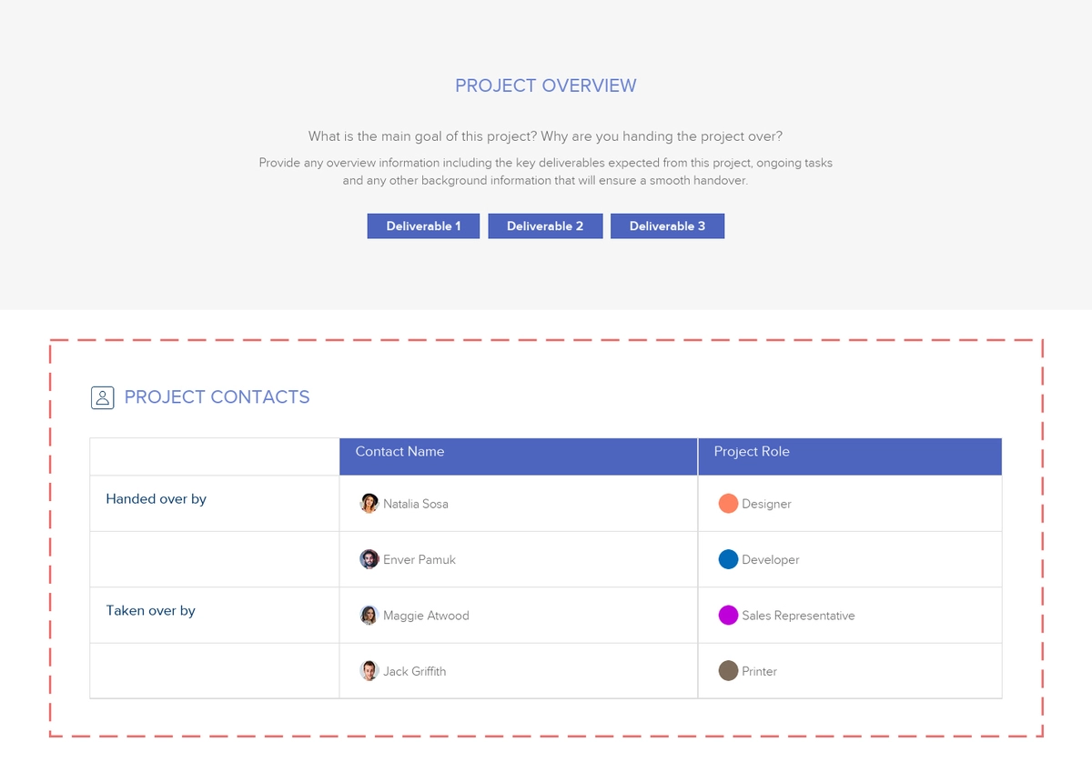Screen dimensions: 1092x762
Task: Click the blue Developer role dot
Action: tap(728, 559)
